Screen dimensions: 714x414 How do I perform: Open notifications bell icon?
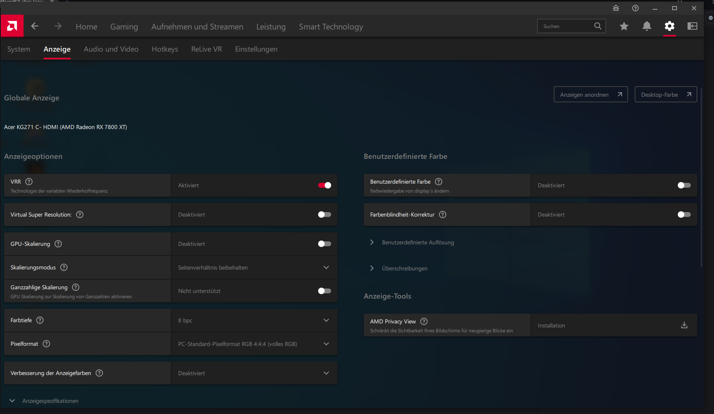647,26
